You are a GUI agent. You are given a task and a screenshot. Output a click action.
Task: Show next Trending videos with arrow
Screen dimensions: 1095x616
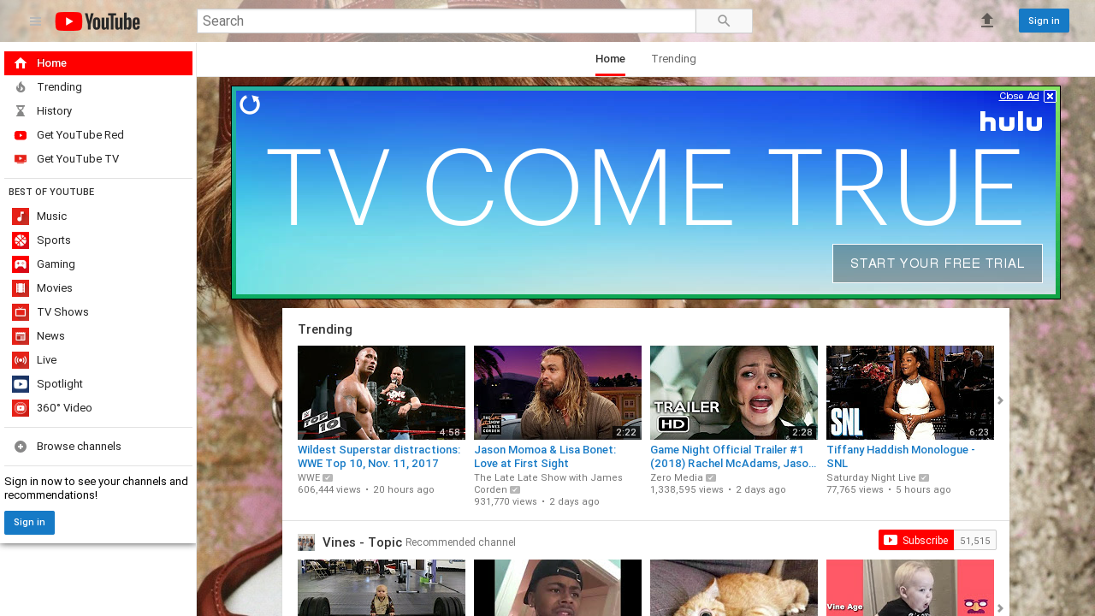(1000, 400)
